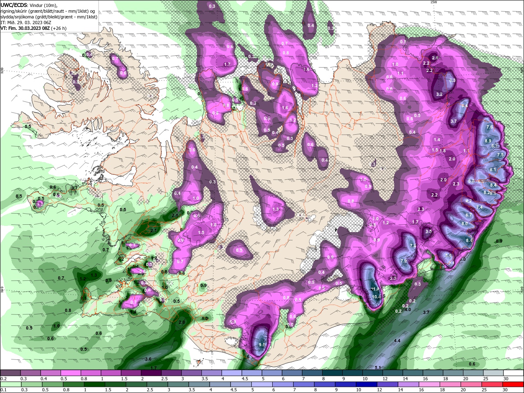
Task: Click the '3.6' rain value in the southwest
Action: click(x=148, y=359)
